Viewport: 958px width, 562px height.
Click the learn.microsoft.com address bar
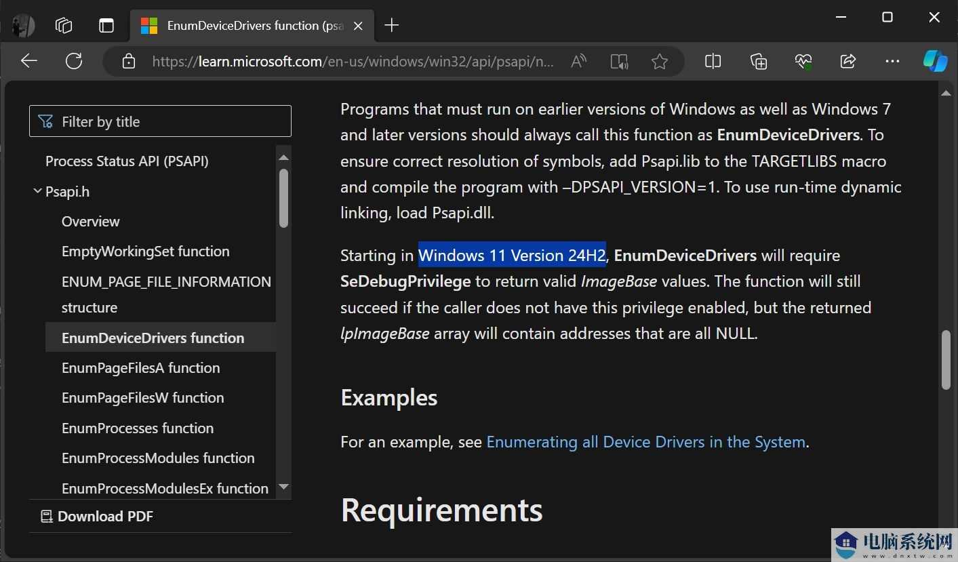[353, 62]
